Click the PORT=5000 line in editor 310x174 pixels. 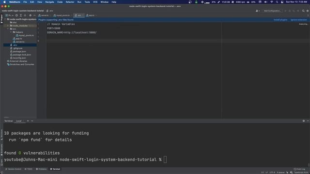click(x=54, y=29)
